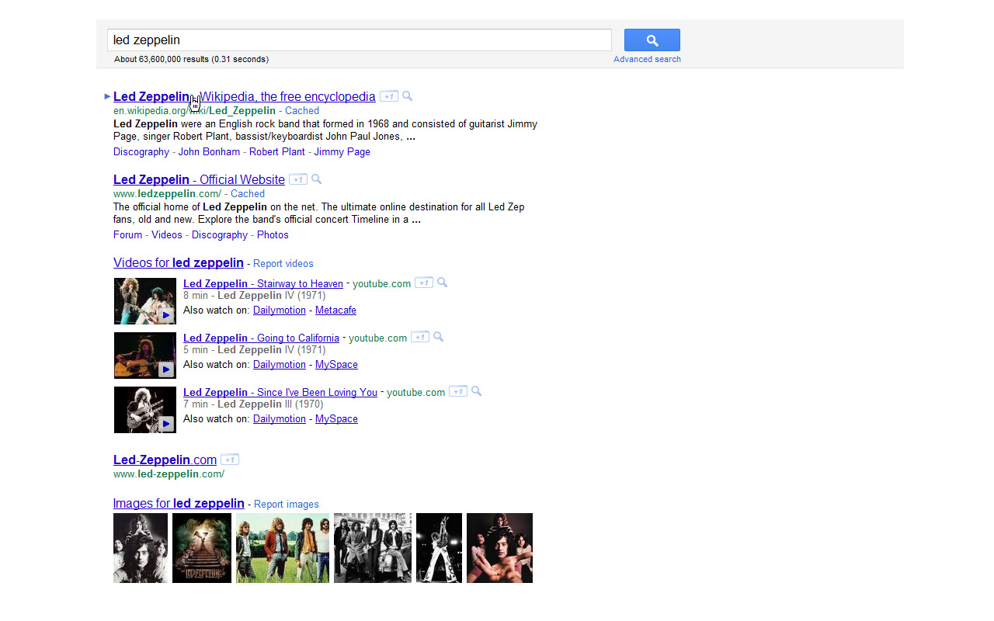The width and height of the screenshot is (994, 621).
Task: Open the Led Zeppelin Wikipedia result title
Action: point(245,97)
